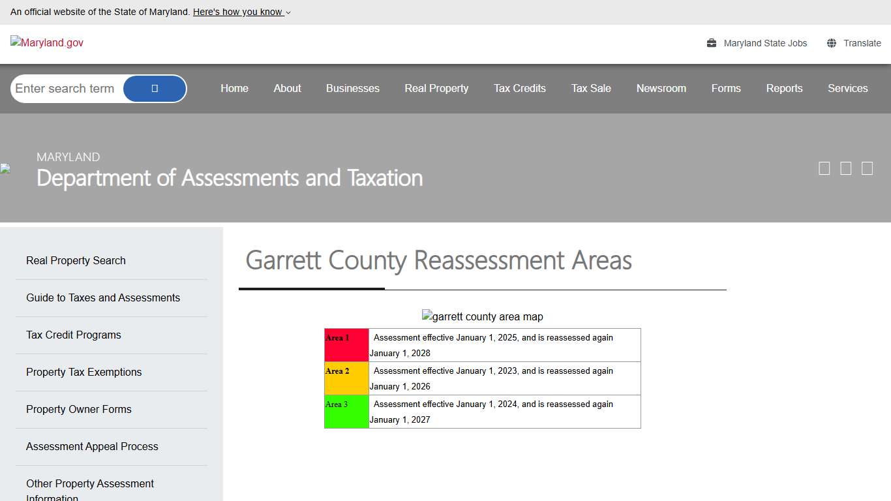Image resolution: width=891 pixels, height=501 pixels.
Task: Click the red Area 1 color cell
Action: [346, 344]
